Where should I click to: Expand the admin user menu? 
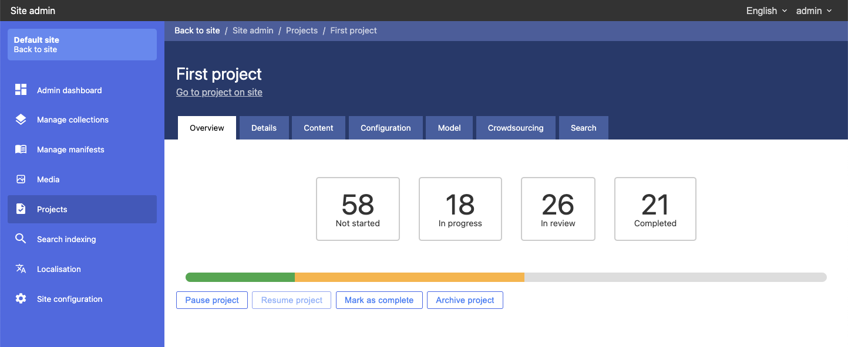coord(814,11)
